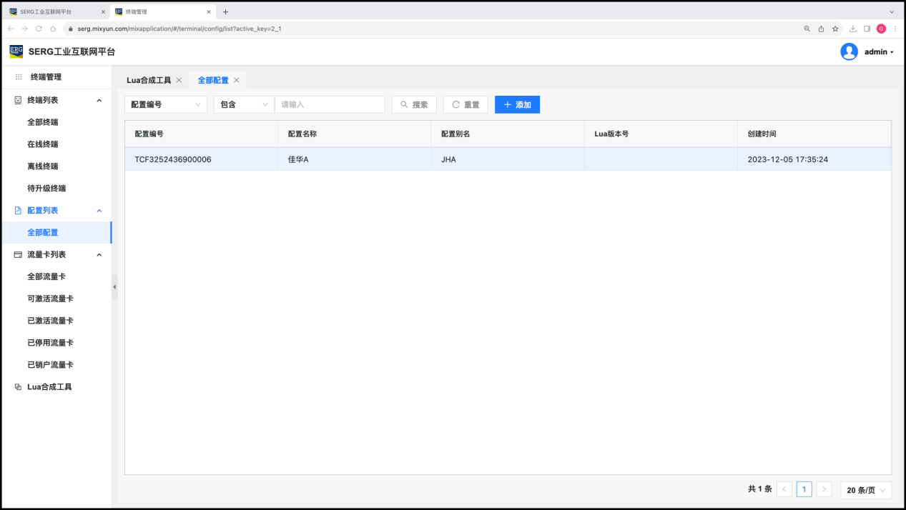Click the admin user avatar icon
This screenshot has width=906, height=510.
849,51
